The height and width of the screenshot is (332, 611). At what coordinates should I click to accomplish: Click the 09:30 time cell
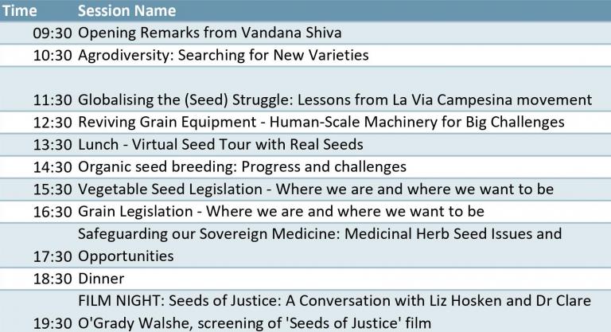click(53, 33)
